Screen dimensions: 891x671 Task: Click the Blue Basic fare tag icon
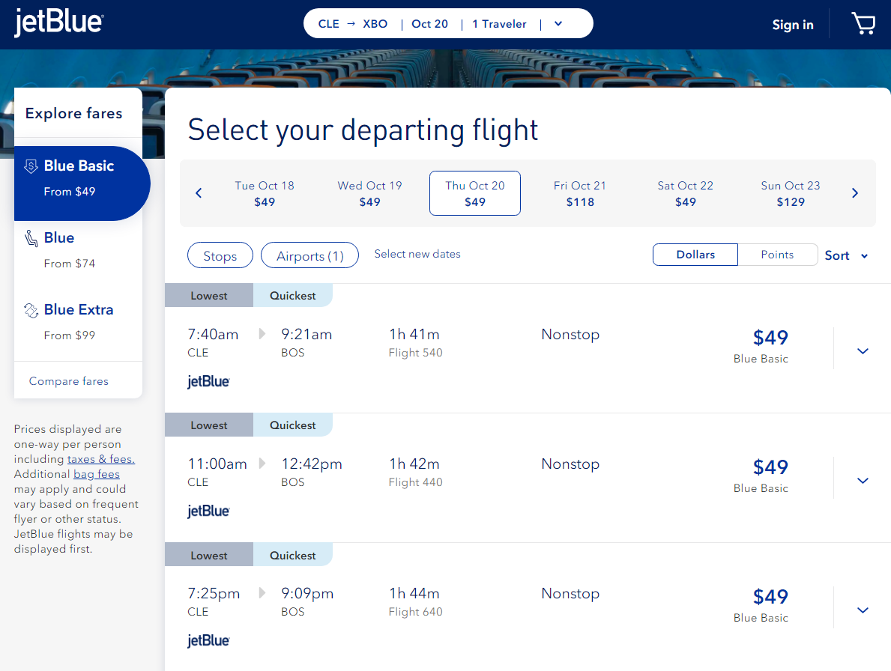31,166
